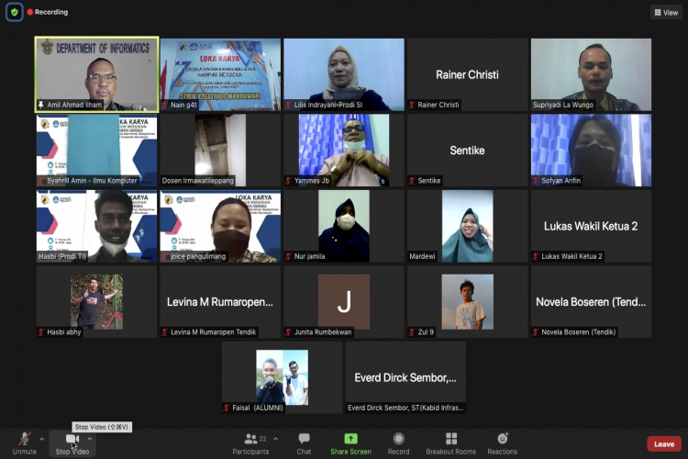Expand arrow next to Participants count
This screenshot has width=688, height=459.
click(x=275, y=439)
